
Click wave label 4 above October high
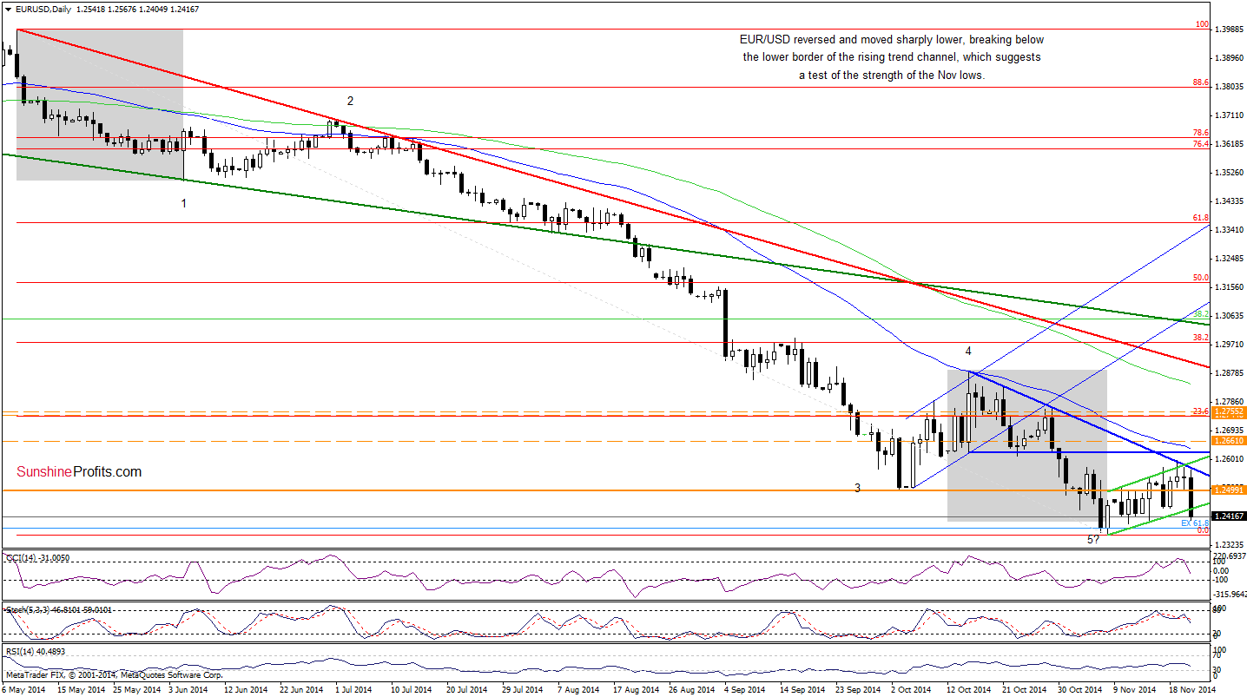pos(968,351)
